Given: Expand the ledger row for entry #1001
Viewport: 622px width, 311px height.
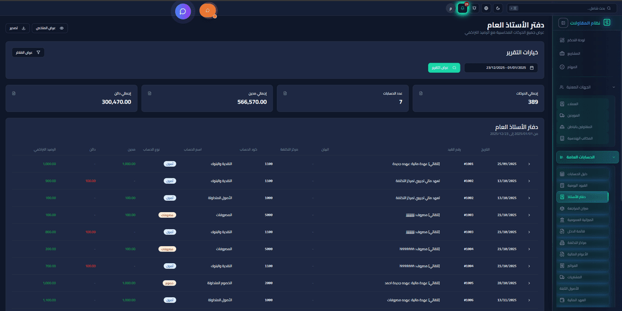Looking at the screenshot, I should click(x=528, y=164).
